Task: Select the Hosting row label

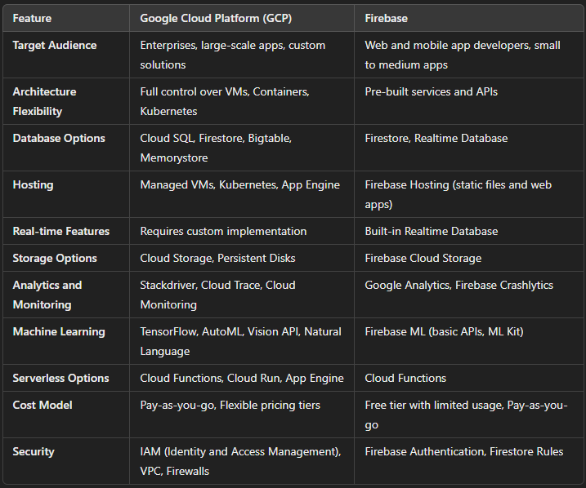Action: tap(33, 185)
